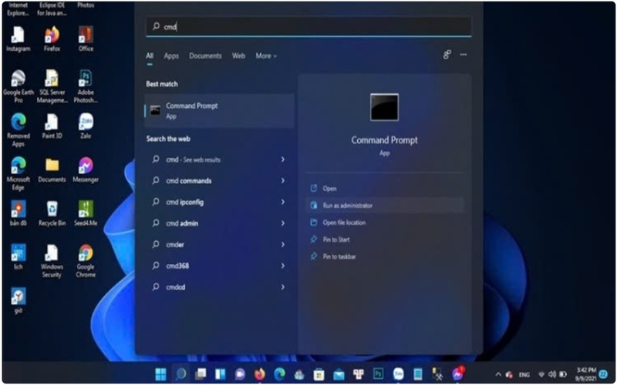Image resolution: width=617 pixels, height=385 pixels.
Task: Select the 'cmd ipconfig' web suggestion
Action: click(219, 202)
